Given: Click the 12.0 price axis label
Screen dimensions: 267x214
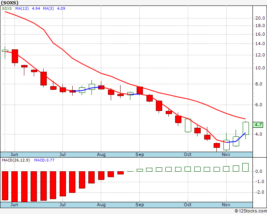Looking at the screenshot, I should pyautogui.click(x=260, y=55).
